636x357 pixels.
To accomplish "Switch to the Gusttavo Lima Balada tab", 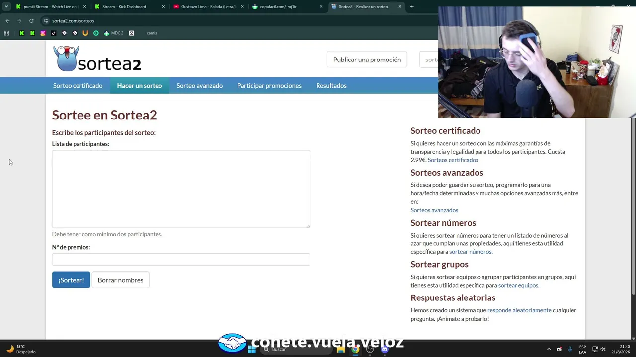I will pos(208,7).
